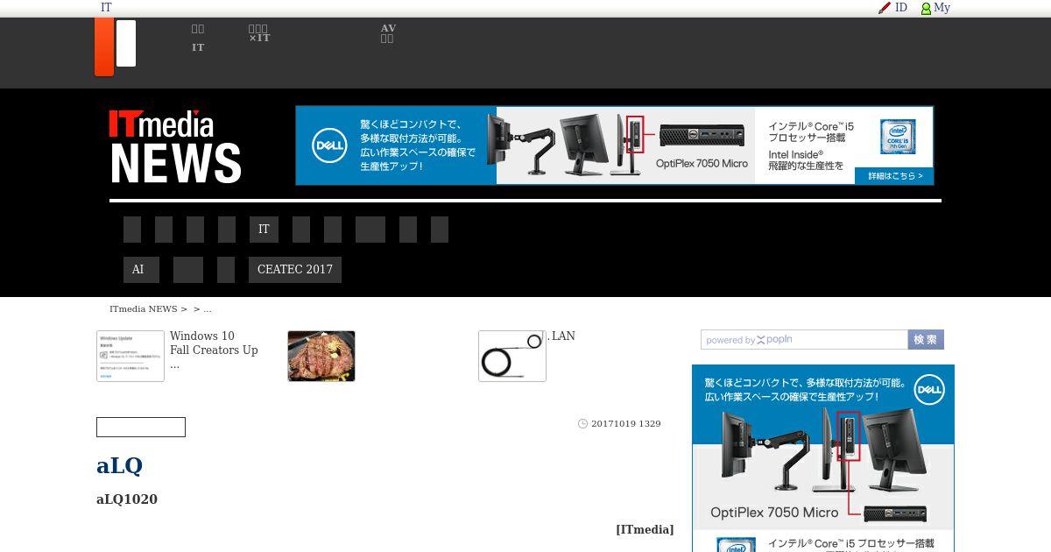The width and height of the screenshot is (1051, 552).
Task: Select the AV header menu item
Action: coord(388,28)
